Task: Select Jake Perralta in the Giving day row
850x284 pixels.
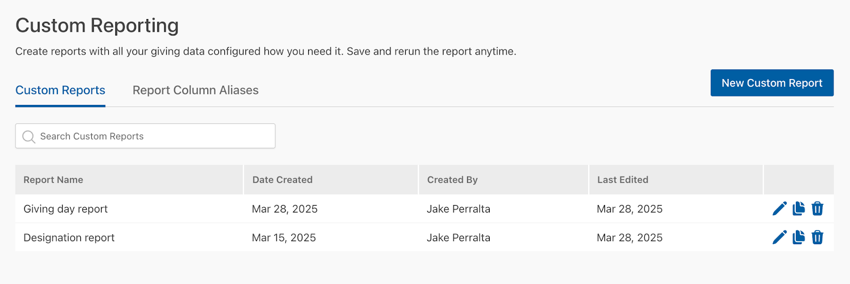Action: coord(458,209)
